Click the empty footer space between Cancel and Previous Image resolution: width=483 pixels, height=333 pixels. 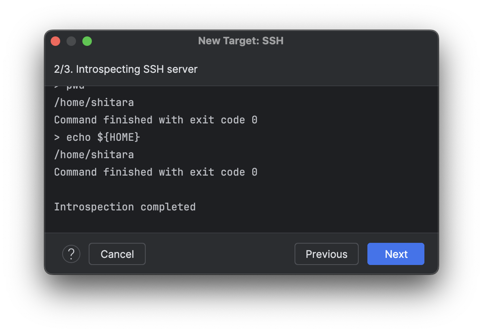(220, 254)
